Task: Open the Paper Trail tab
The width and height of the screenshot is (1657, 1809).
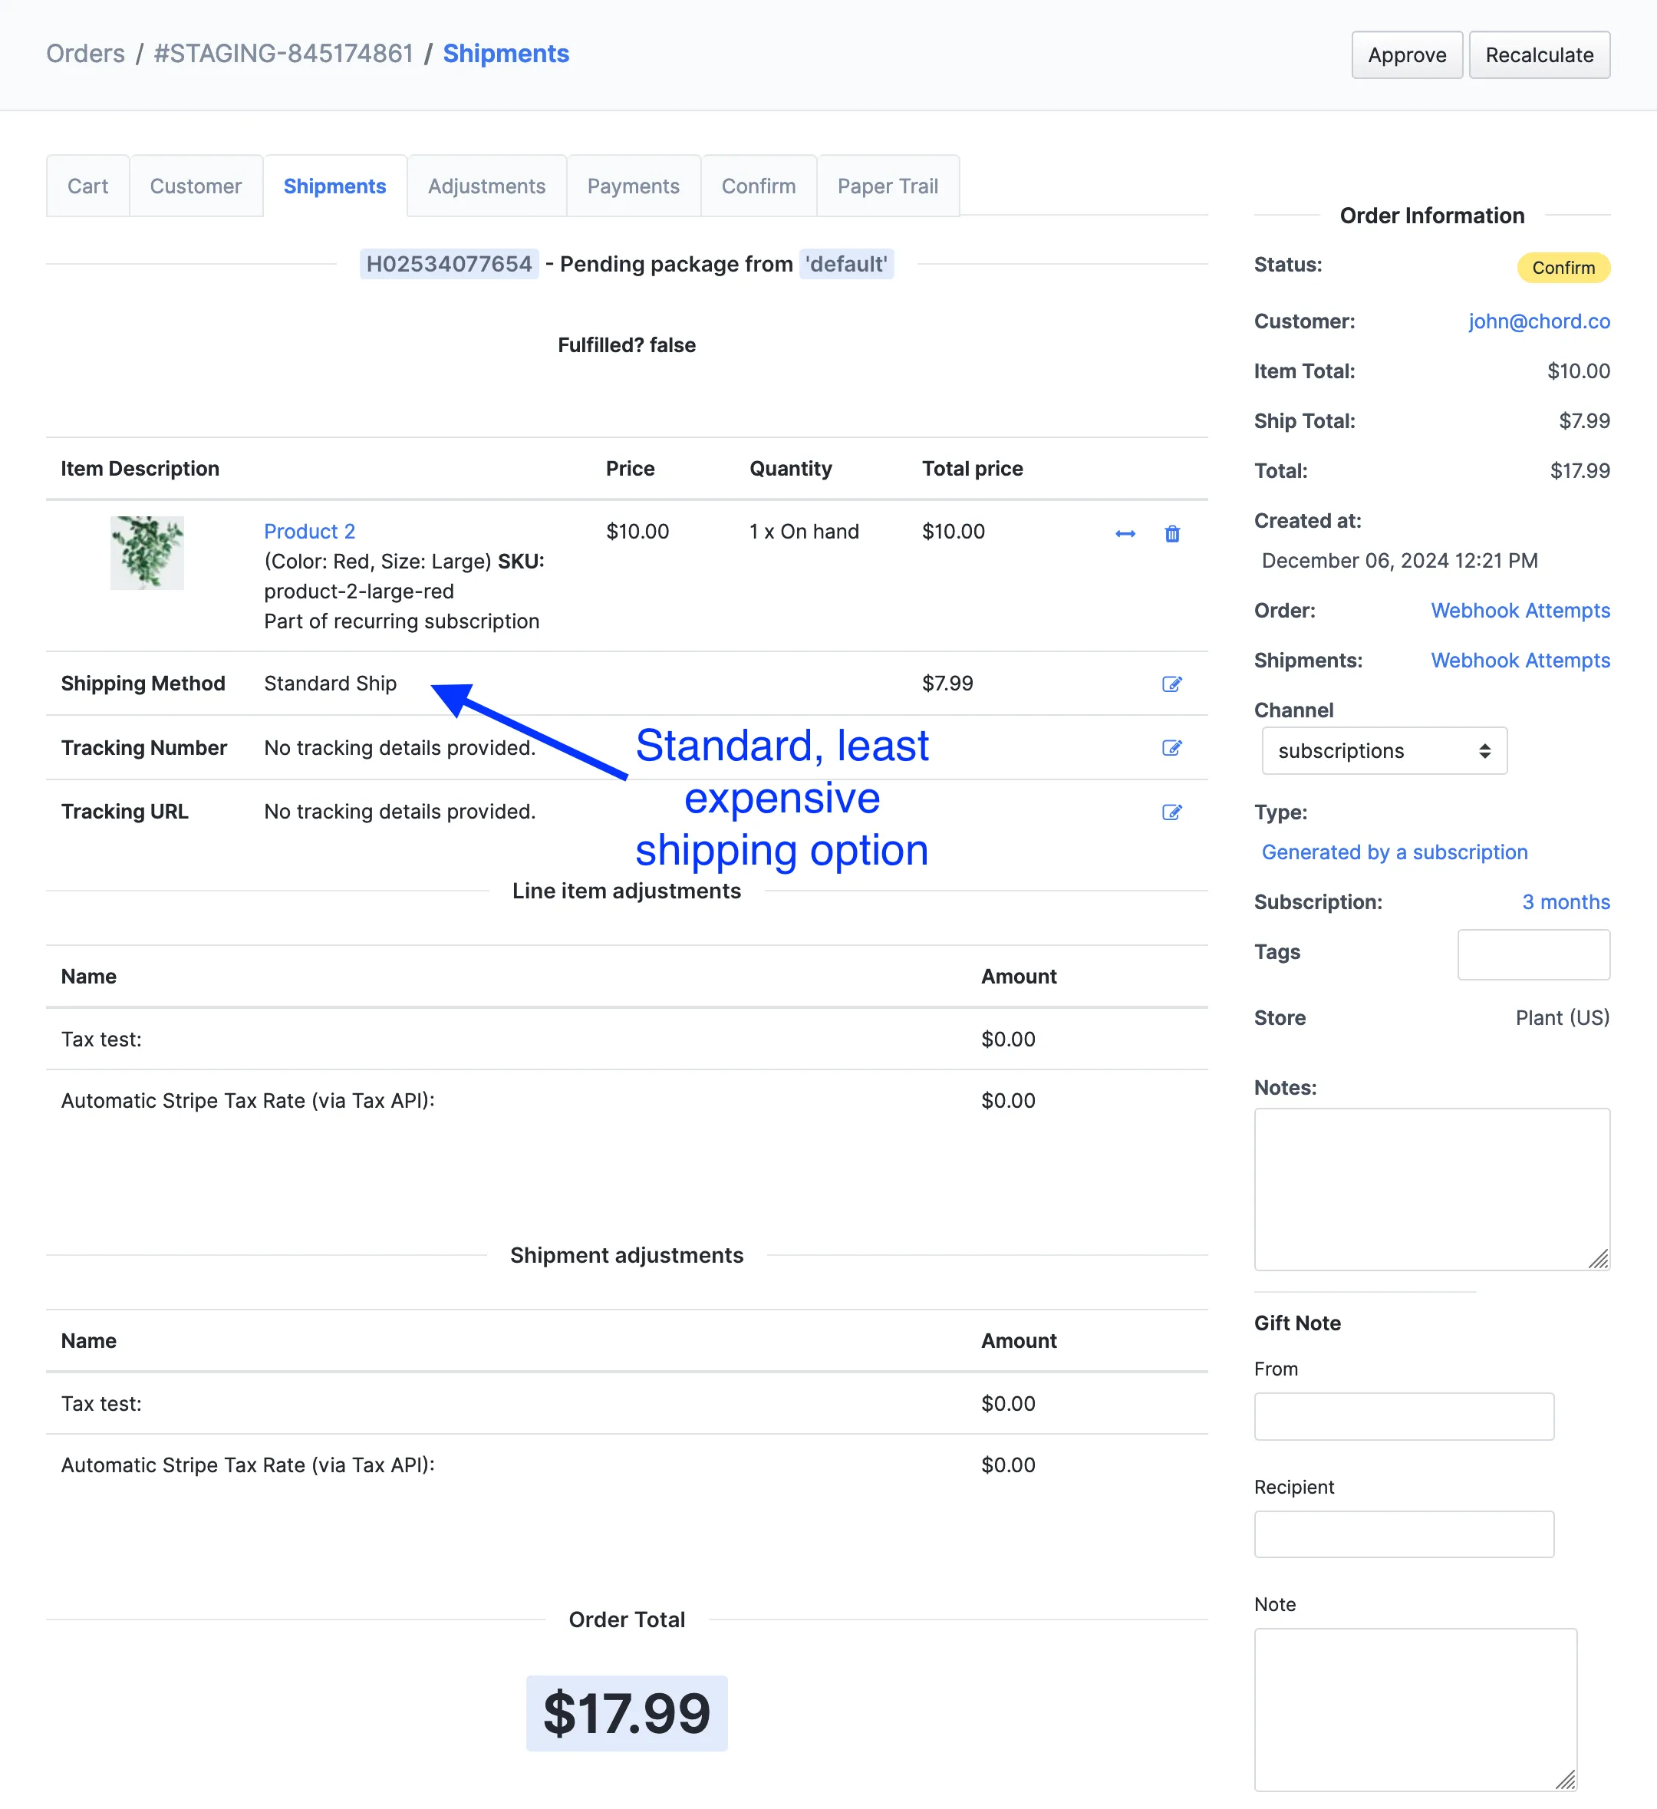Action: 888,186
